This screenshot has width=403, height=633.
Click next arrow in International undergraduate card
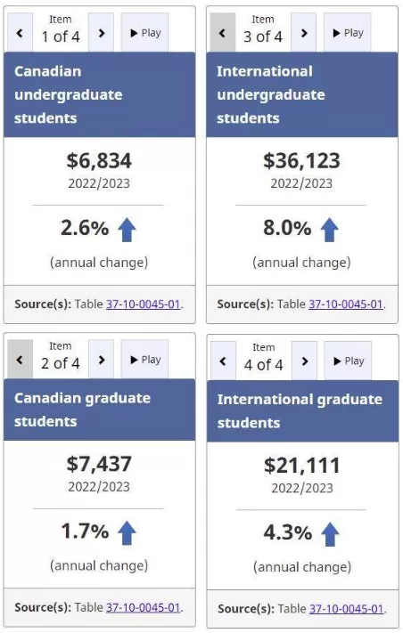[x=303, y=33]
